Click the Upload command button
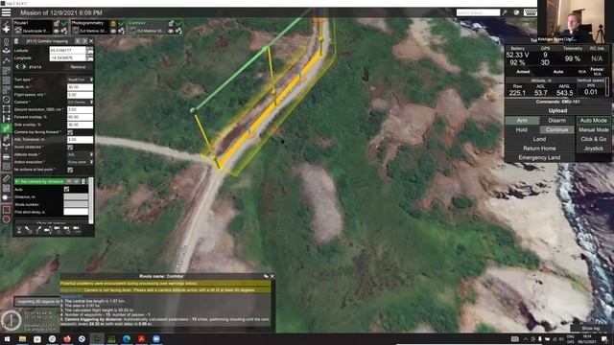 click(557, 110)
